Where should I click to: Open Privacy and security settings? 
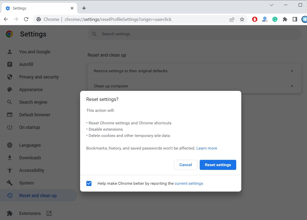pyautogui.click(x=39, y=77)
